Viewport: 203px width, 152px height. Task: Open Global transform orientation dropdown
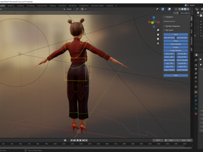coord(69,9)
